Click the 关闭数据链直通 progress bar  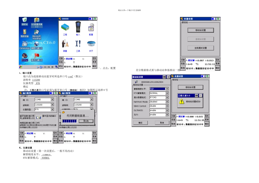click(x=70, y=121)
